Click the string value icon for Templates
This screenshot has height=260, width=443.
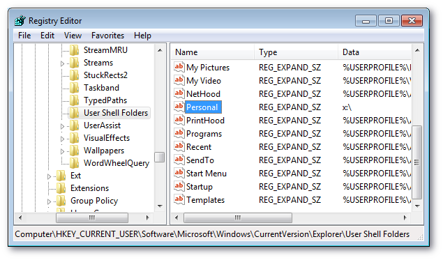(x=179, y=200)
